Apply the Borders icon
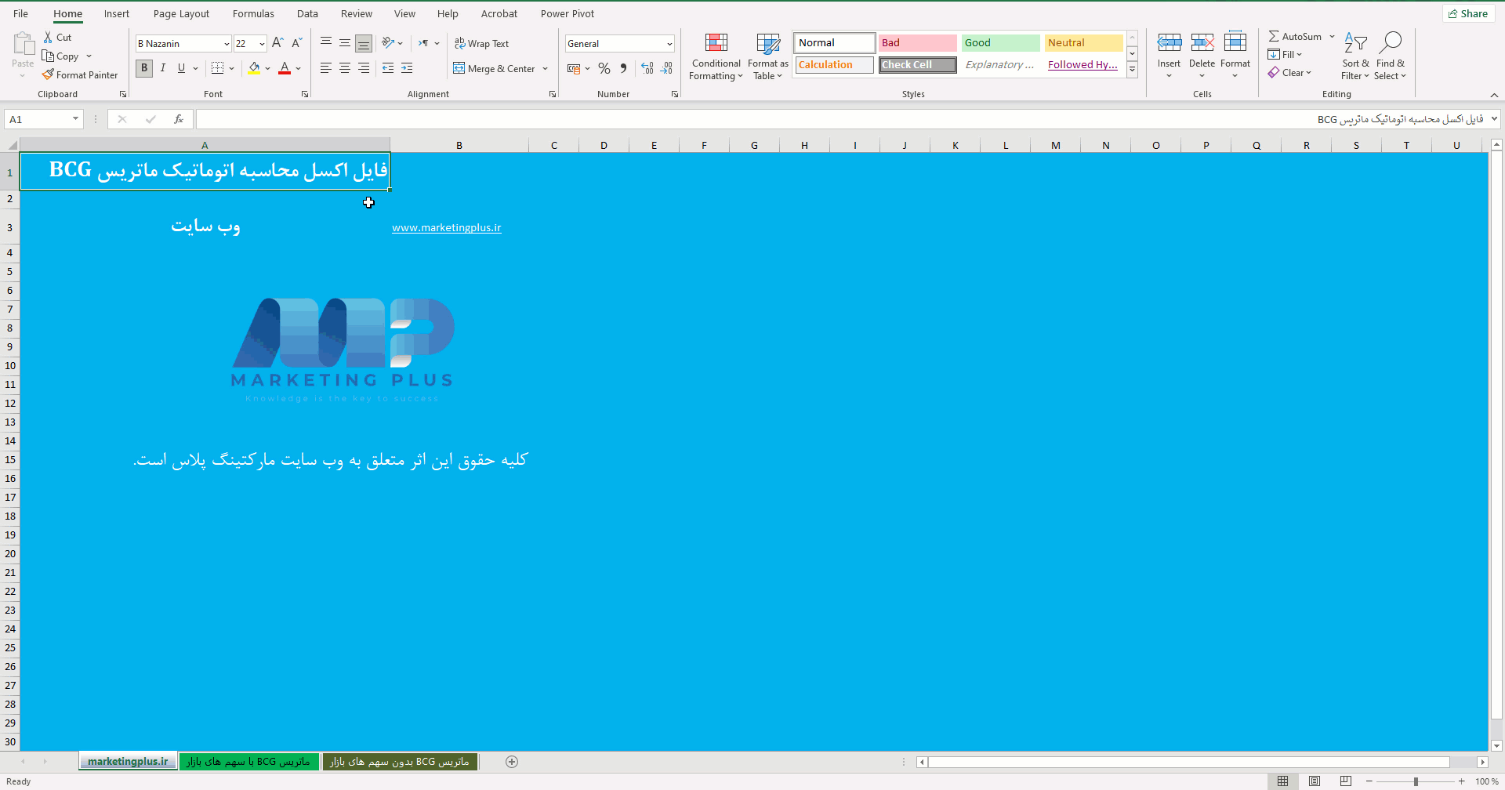This screenshot has height=790, width=1505. 218,68
